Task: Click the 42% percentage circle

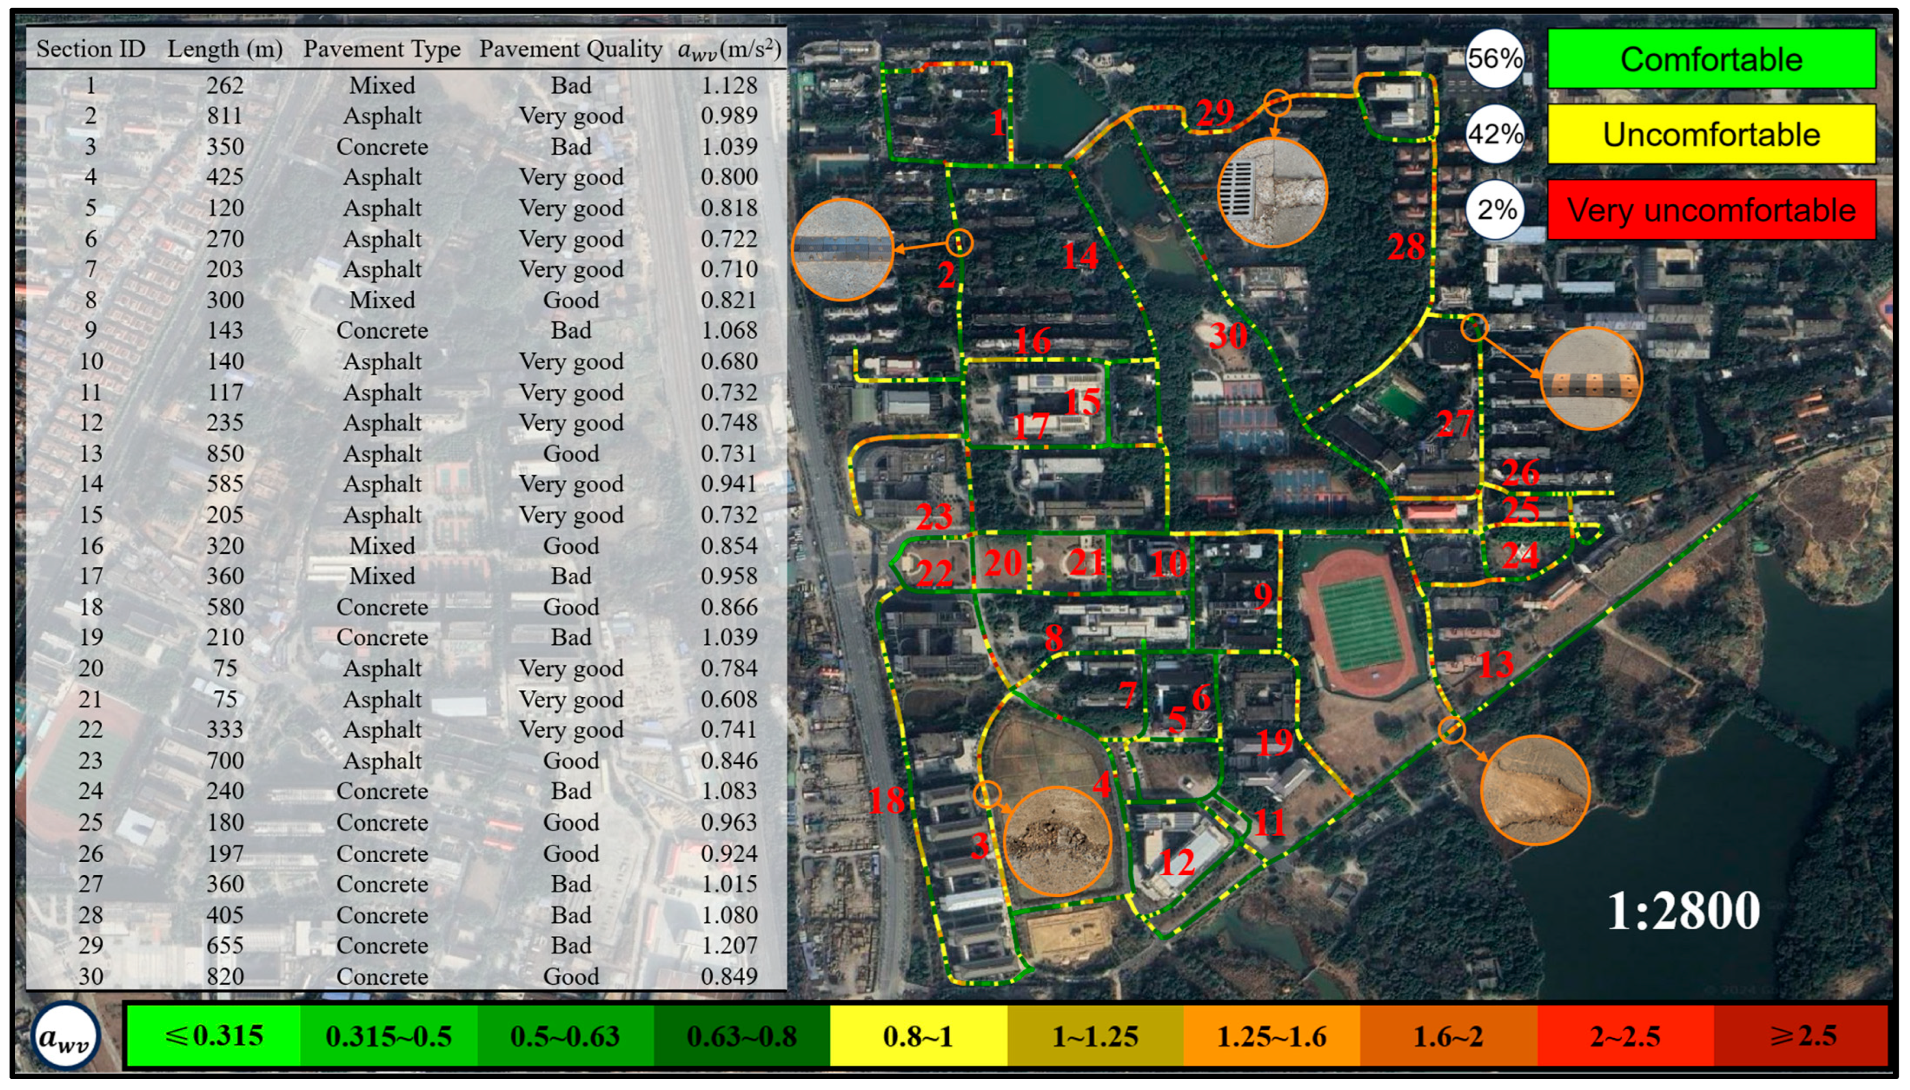Action: (x=1495, y=134)
